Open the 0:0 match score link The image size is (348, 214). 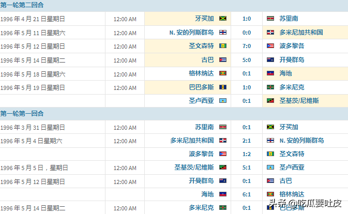pyautogui.click(x=247, y=33)
